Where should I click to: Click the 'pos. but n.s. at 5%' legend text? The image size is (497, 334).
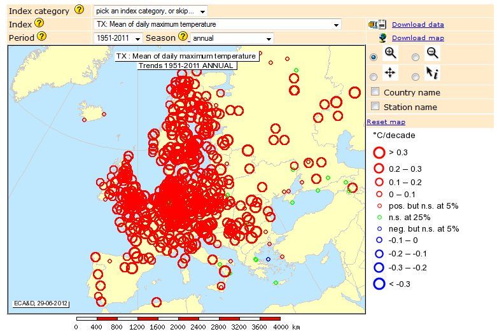click(423, 206)
